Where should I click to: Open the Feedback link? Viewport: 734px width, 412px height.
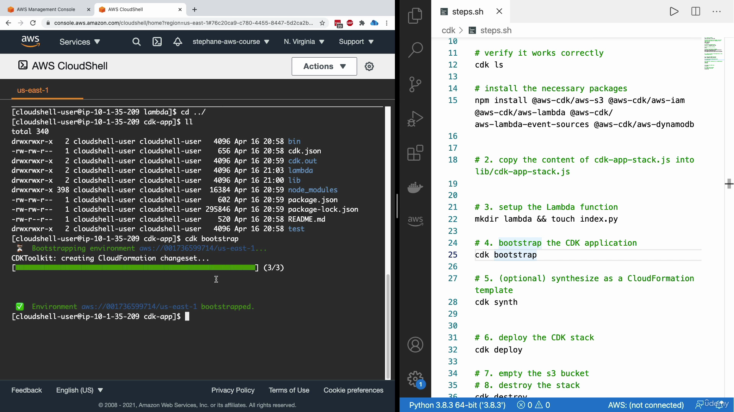pyautogui.click(x=27, y=390)
